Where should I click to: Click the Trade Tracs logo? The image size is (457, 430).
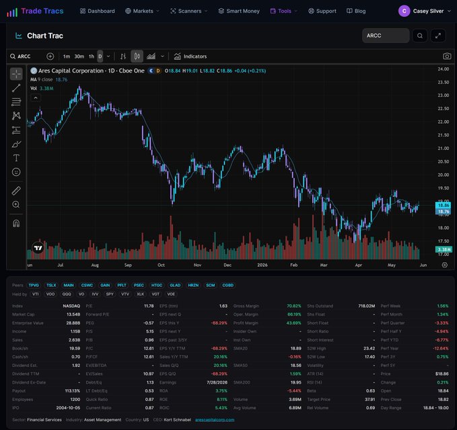click(x=35, y=11)
